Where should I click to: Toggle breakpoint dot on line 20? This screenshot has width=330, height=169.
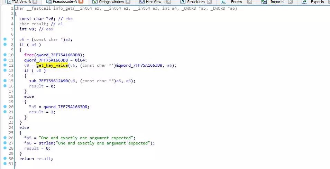pos(5,106)
